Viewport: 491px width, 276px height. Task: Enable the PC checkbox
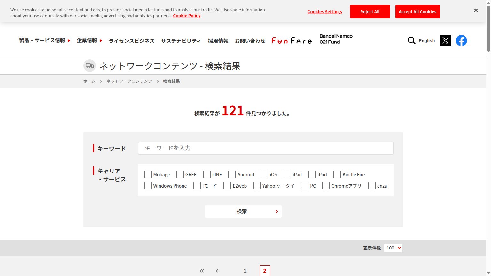click(305, 186)
